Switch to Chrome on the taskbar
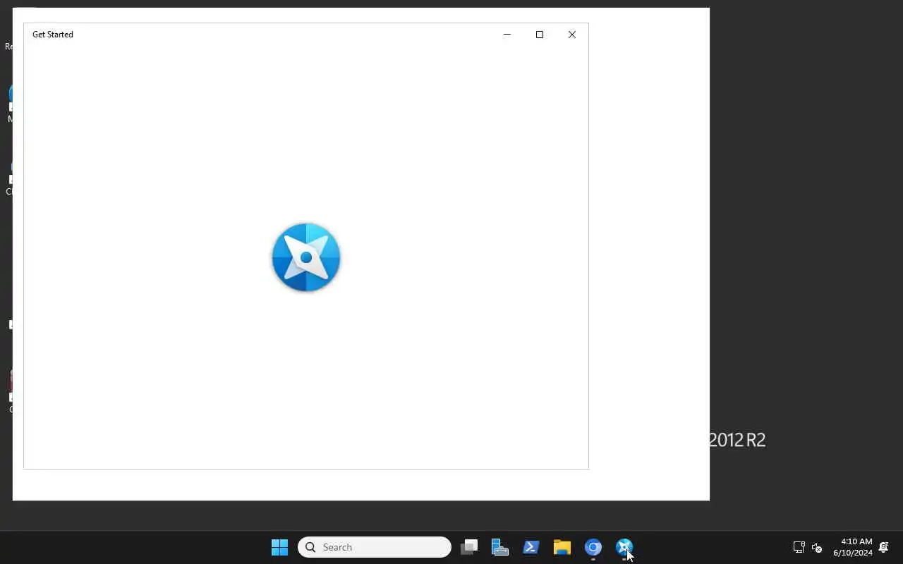Viewport: 903px width, 564px height. click(593, 547)
